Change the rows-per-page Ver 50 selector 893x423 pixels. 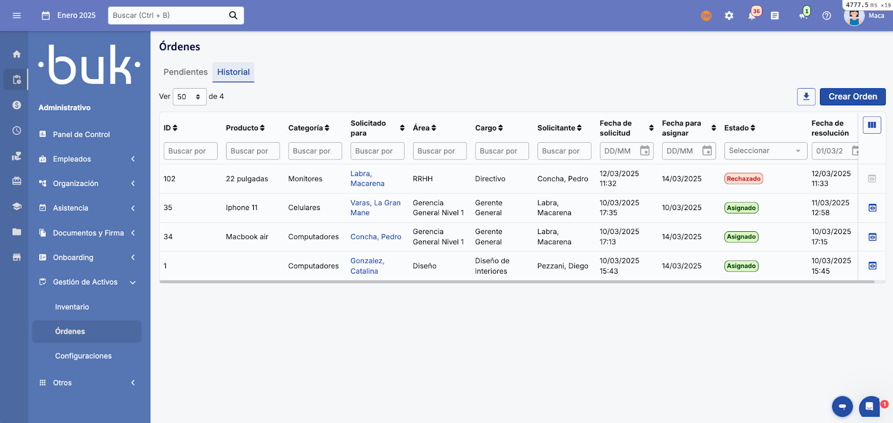189,97
